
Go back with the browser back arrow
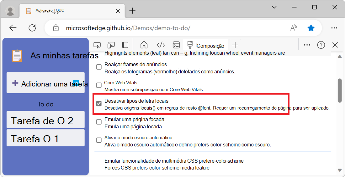tap(13, 28)
